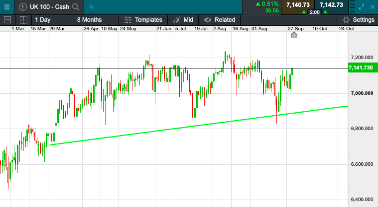
Task: Open the list view icon in toolbar
Action: [7, 20]
